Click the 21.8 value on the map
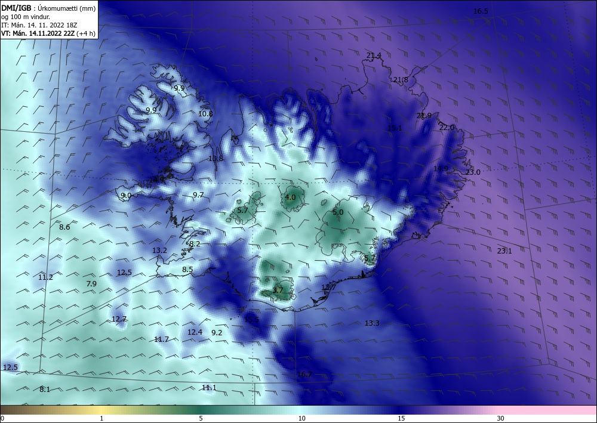Viewport: 597px width, 423px height. [x=401, y=80]
